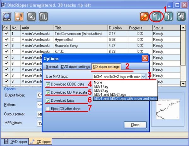Disable Download lyrics option

click(48, 101)
